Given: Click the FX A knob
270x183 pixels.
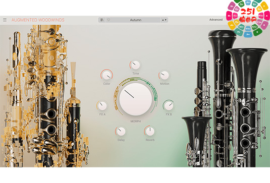Looking at the screenshot, I should (102, 106).
